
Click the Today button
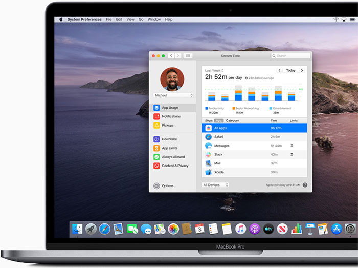[291, 70]
